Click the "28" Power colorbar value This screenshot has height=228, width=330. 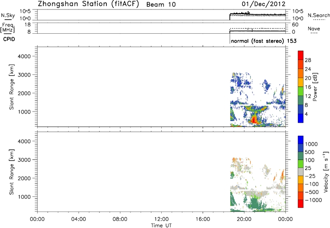pyautogui.click(x=308, y=60)
